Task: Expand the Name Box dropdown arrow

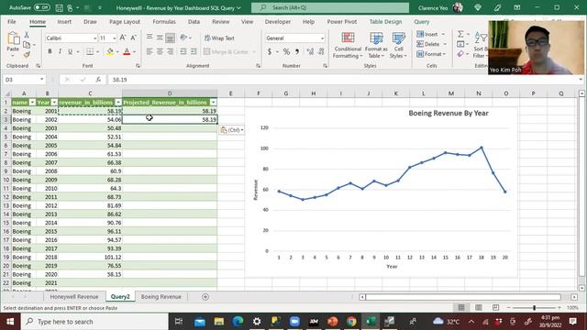Action: point(41,80)
